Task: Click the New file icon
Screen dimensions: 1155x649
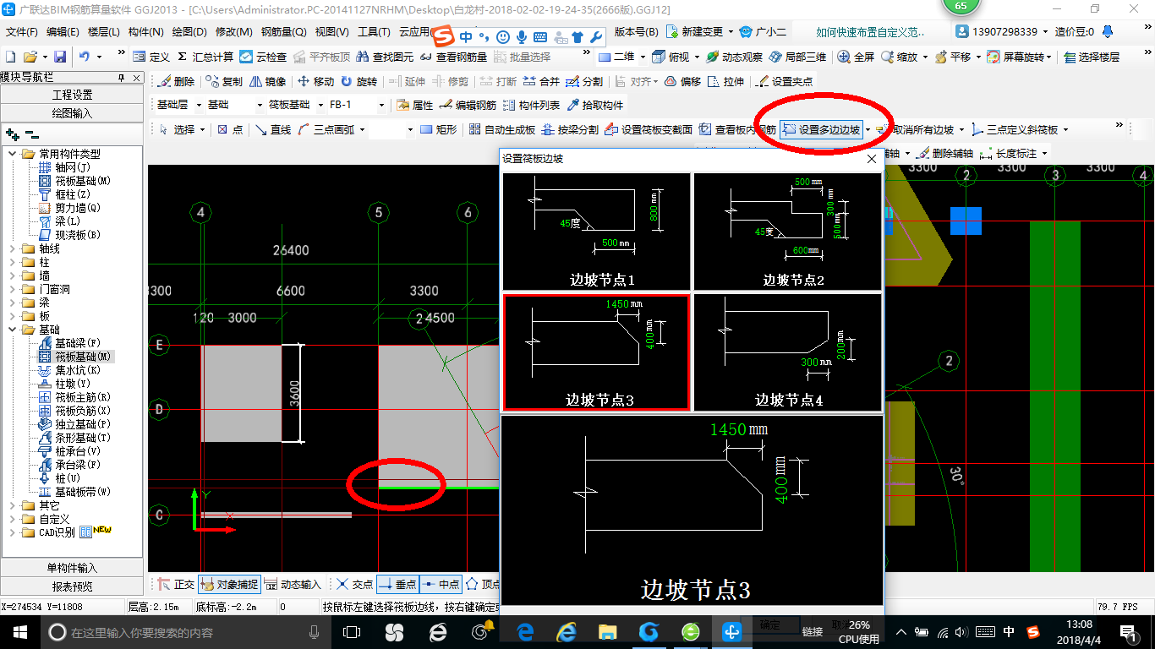Action: point(11,57)
